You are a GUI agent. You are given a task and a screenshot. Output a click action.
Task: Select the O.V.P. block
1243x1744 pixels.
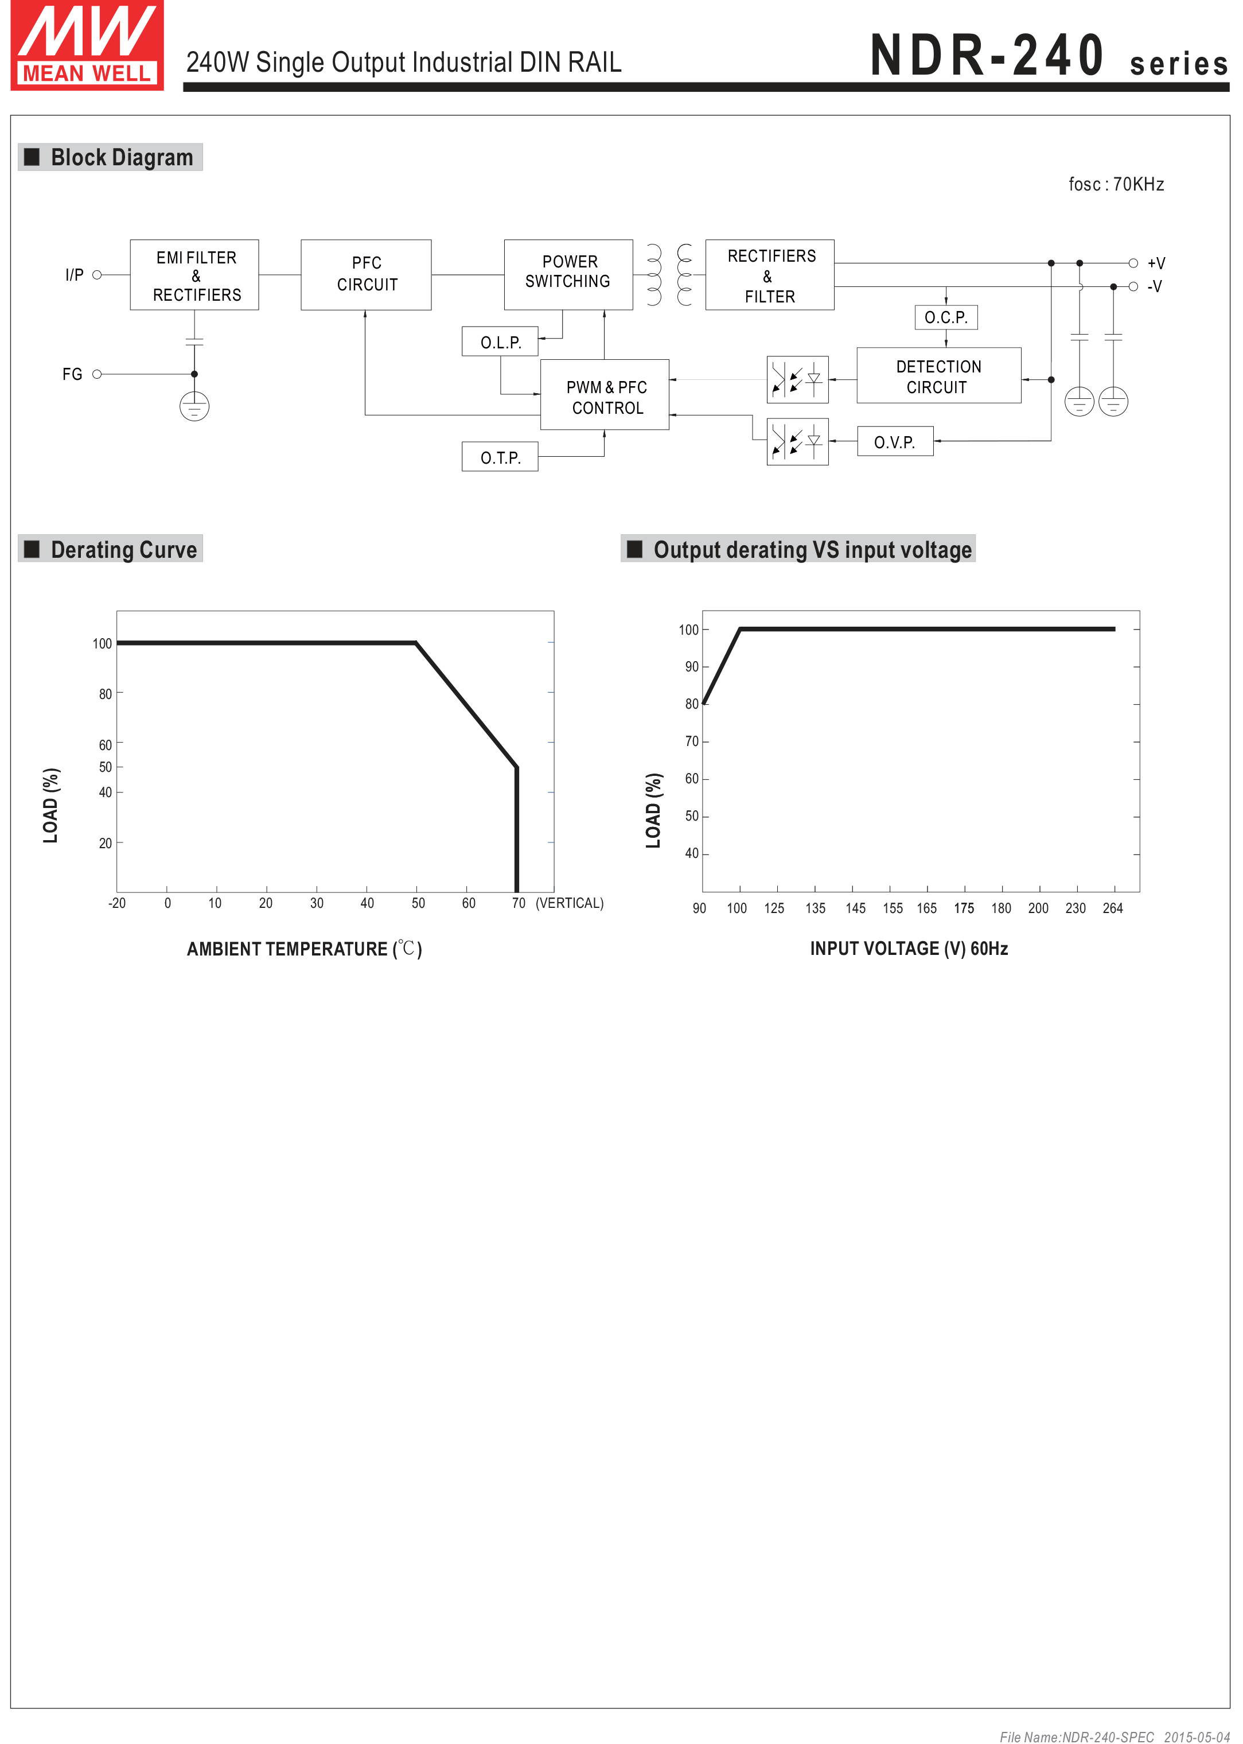point(895,442)
